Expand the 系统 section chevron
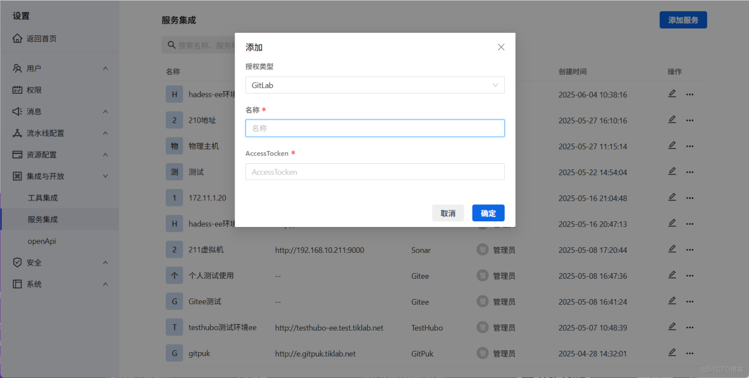749x378 pixels. click(105, 284)
